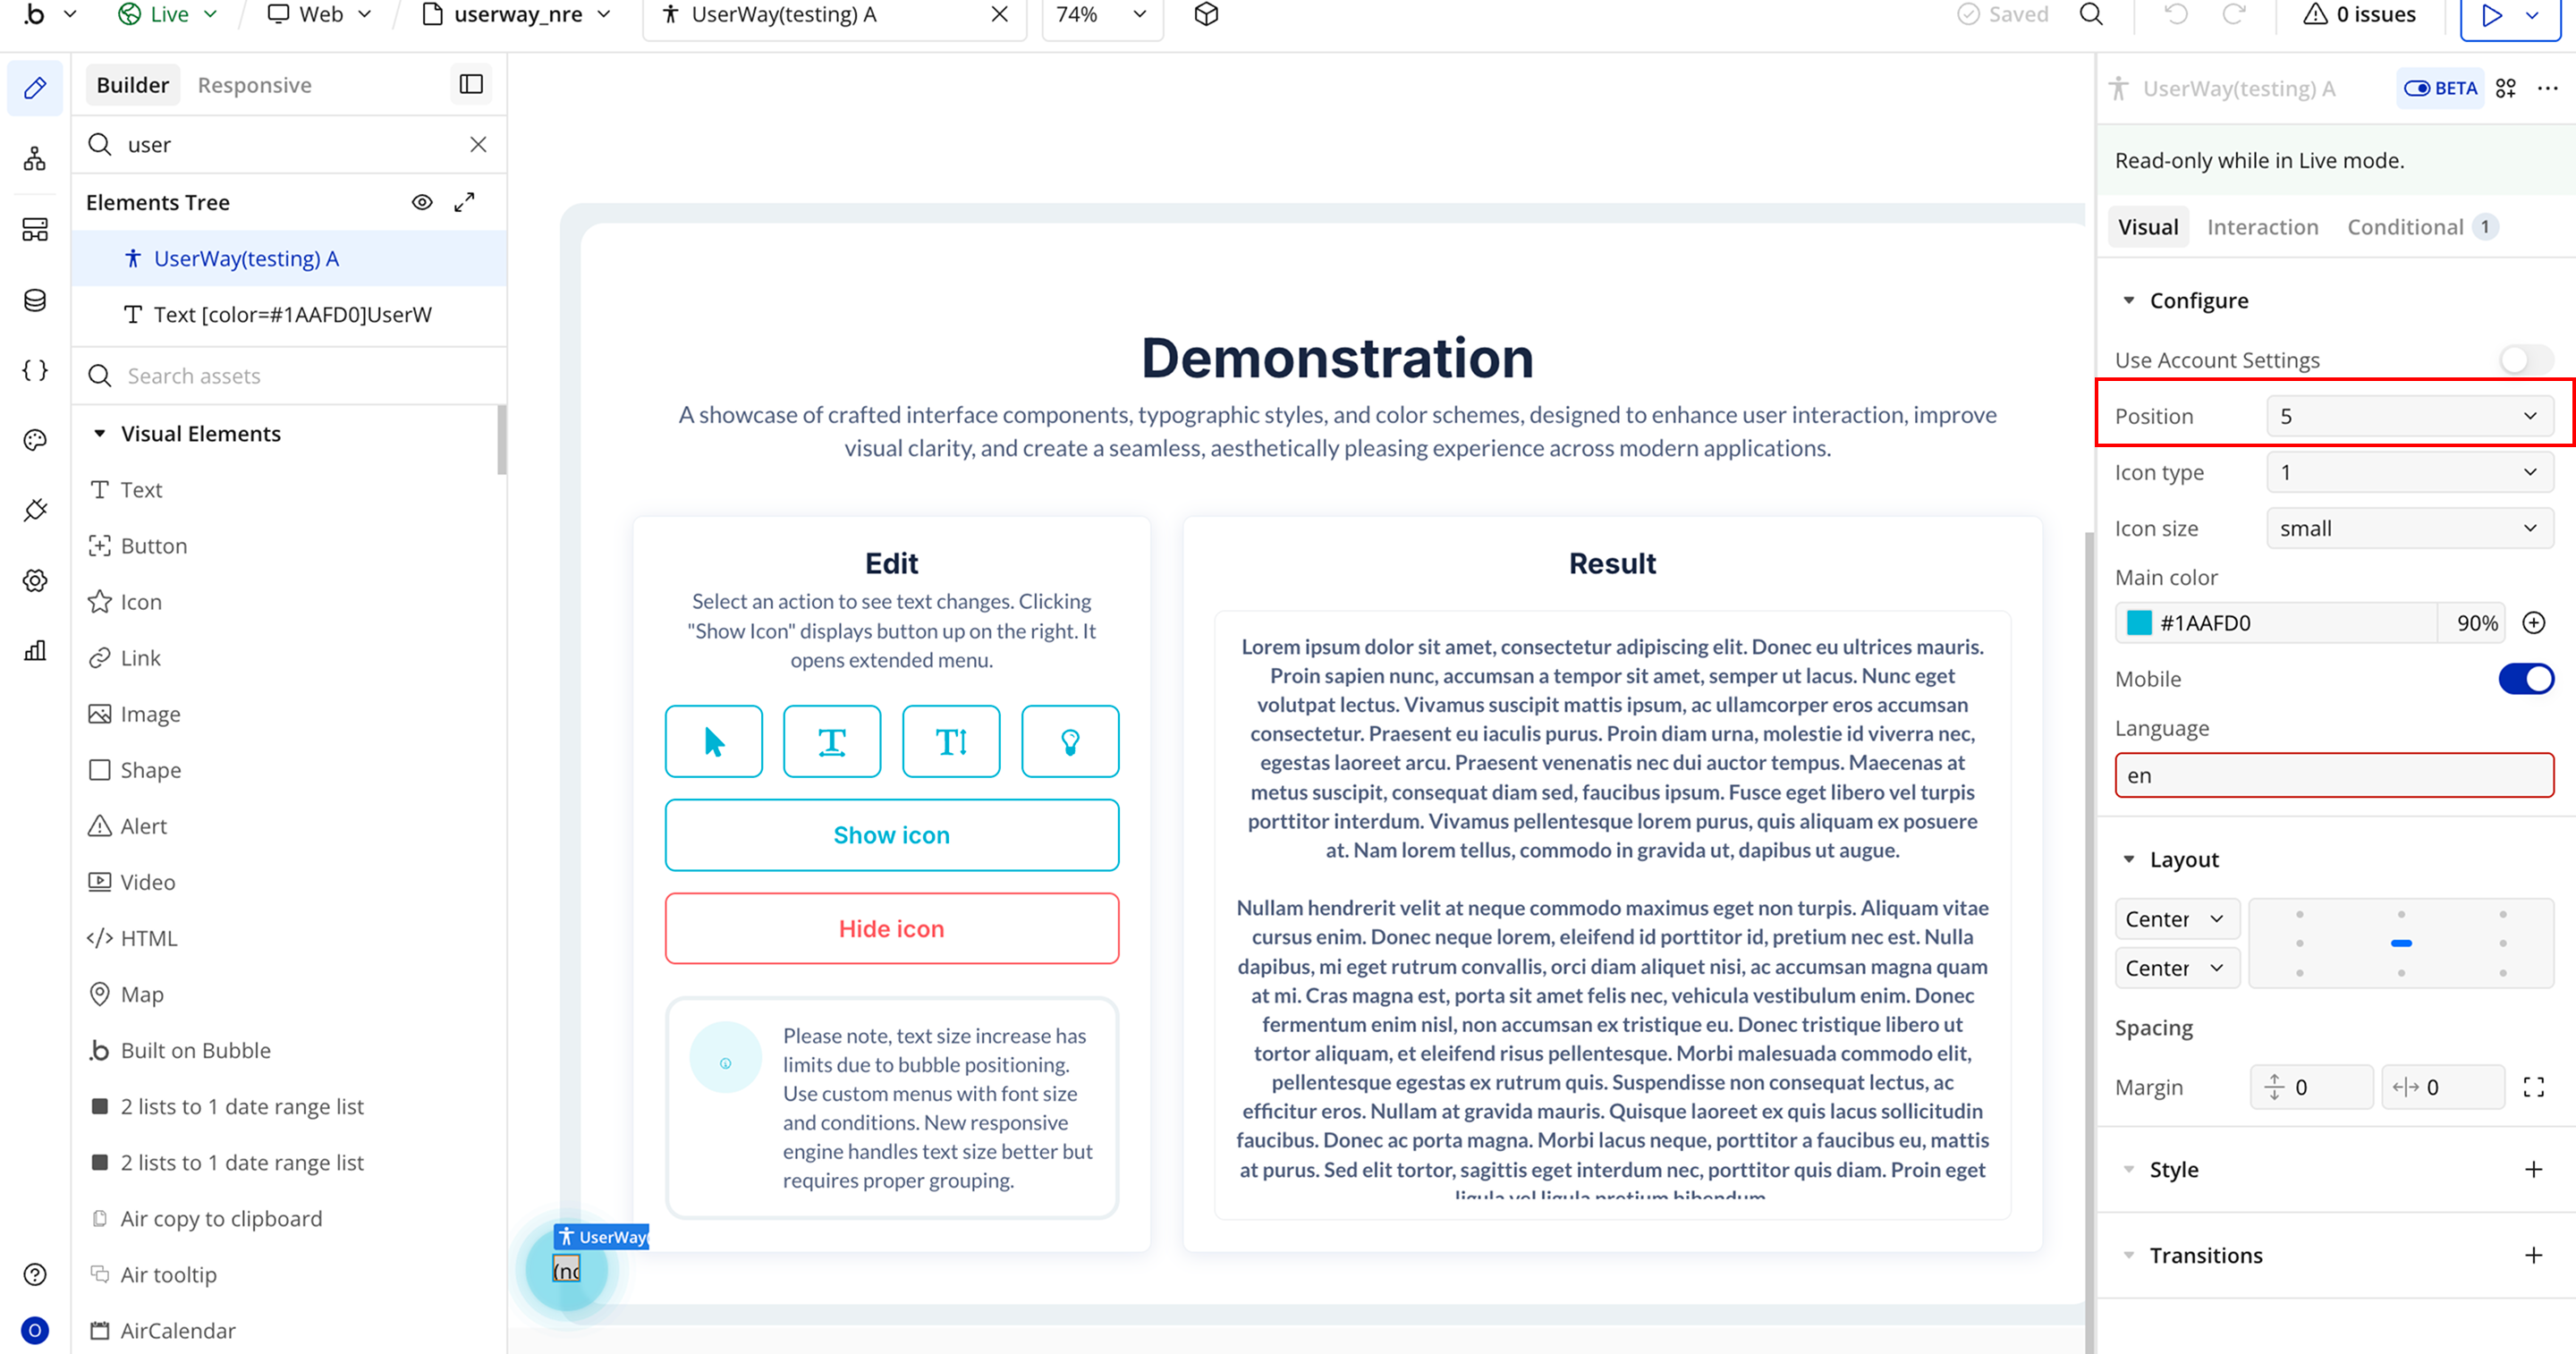The height and width of the screenshot is (1354, 2576).
Task: Toggle Elements Tree eye visibility icon
Action: click(x=422, y=202)
